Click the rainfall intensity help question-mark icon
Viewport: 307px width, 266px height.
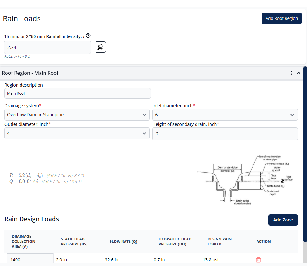88,36
